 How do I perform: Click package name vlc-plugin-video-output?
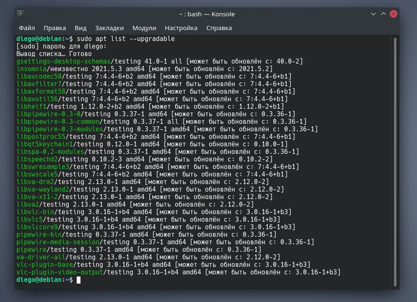[x=60, y=272]
